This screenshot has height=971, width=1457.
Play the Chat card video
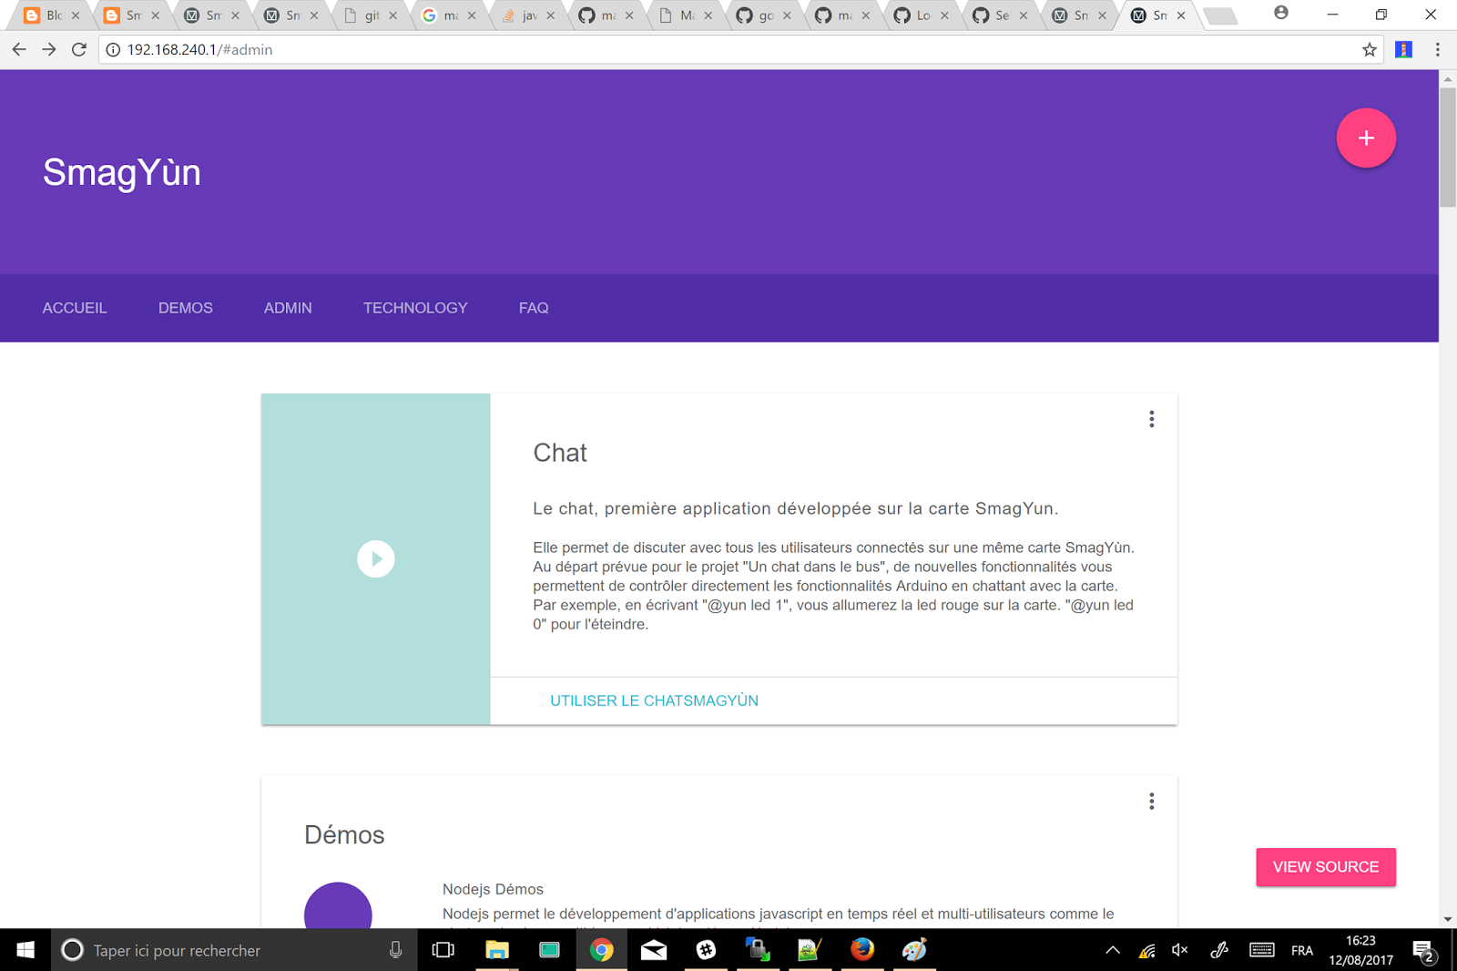coord(376,559)
